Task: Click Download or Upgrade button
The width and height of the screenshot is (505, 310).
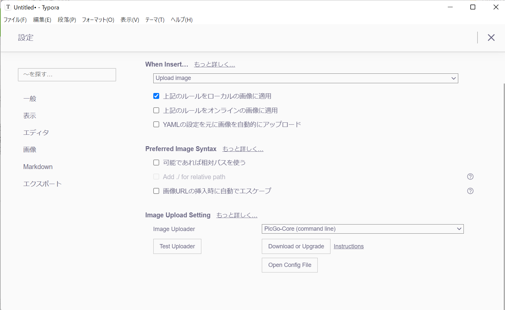Action: [x=296, y=246]
